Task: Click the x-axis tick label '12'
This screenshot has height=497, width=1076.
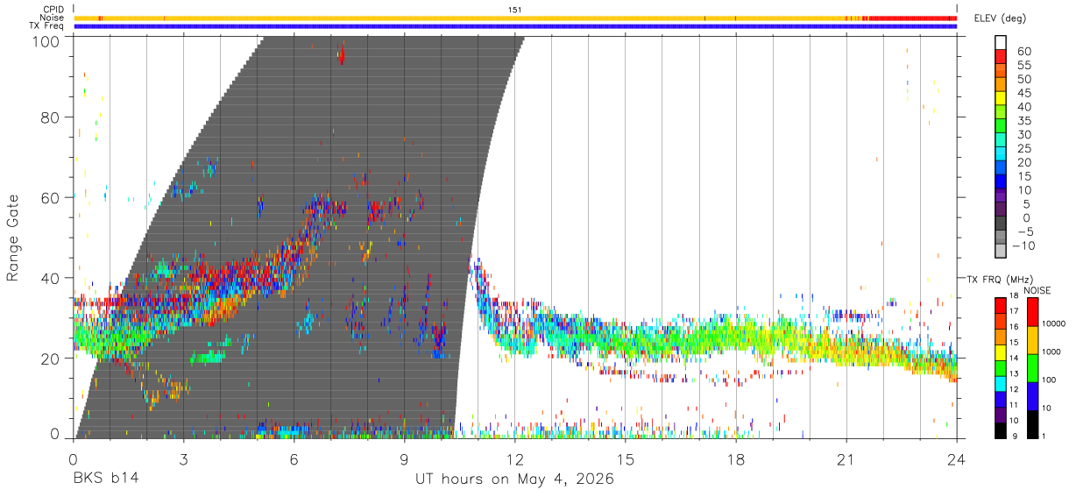Action: click(514, 458)
